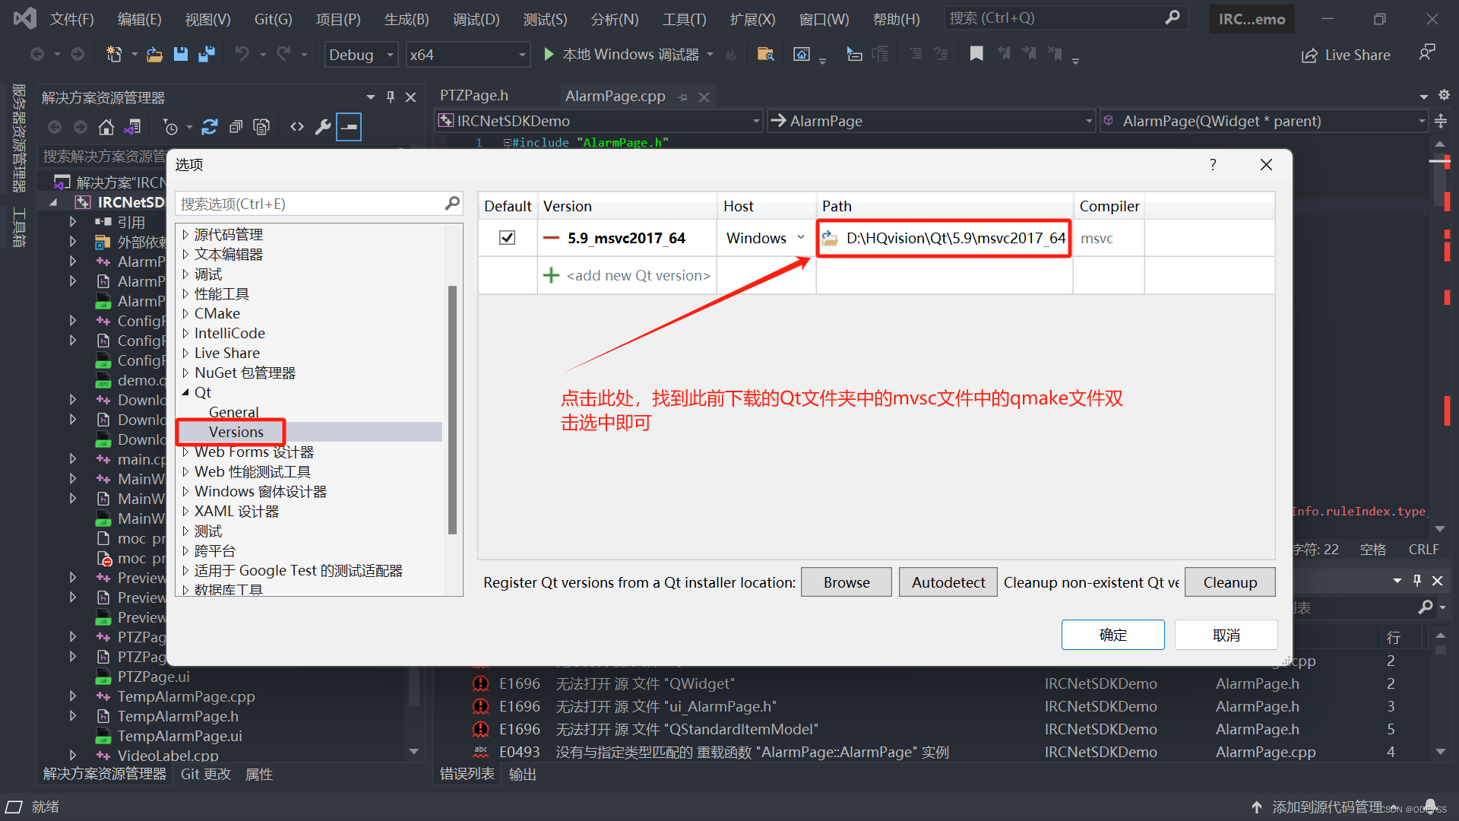Viewport: 1459px width, 821px height.
Task: Click the Open File folder icon
Action: tap(154, 54)
